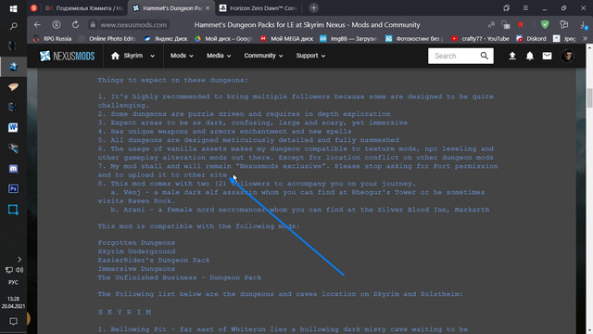The width and height of the screenshot is (593, 334).
Task: Open Yandex account profile icon in toolbar
Action: (x=57, y=25)
